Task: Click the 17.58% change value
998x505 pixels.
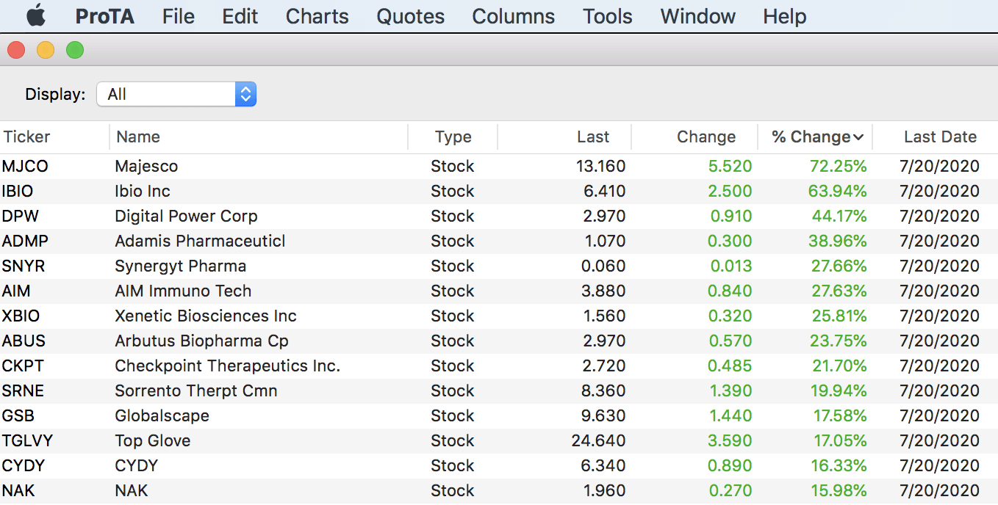Action: click(840, 415)
